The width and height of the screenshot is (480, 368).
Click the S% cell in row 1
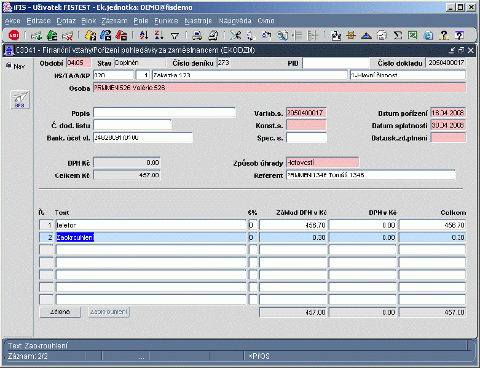[253, 225]
